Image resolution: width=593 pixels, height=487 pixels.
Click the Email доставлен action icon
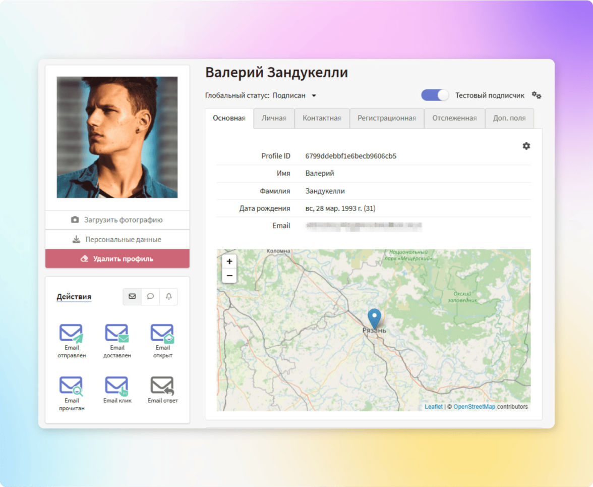pos(117,334)
